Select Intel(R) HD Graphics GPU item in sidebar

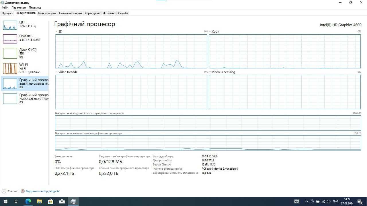pyautogui.click(x=25, y=83)
